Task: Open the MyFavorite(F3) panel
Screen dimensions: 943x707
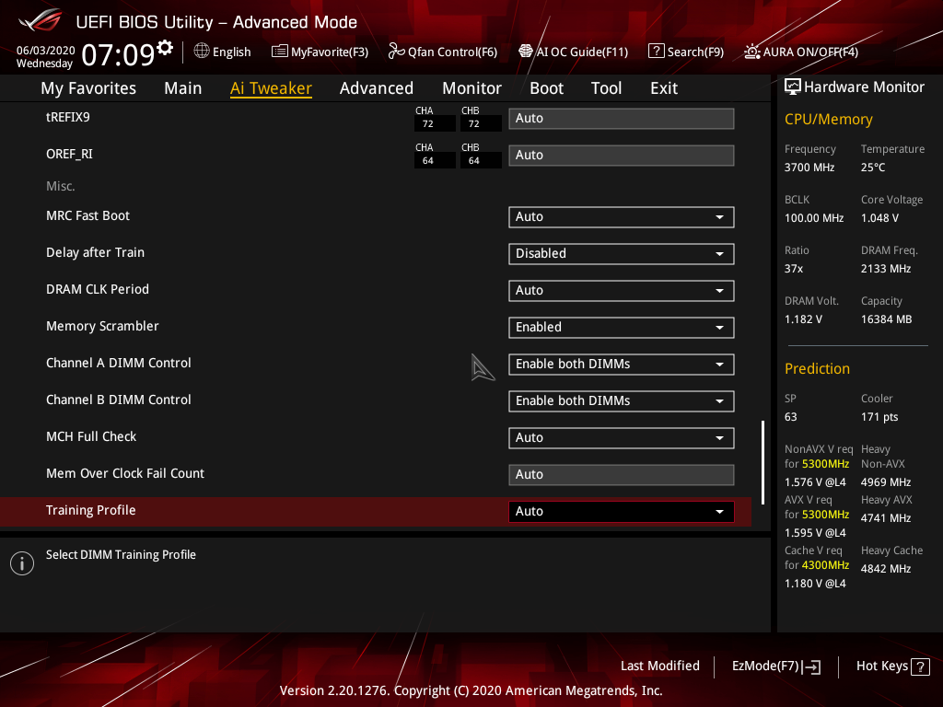Action: pyautogui.click(x=320, y=52)
